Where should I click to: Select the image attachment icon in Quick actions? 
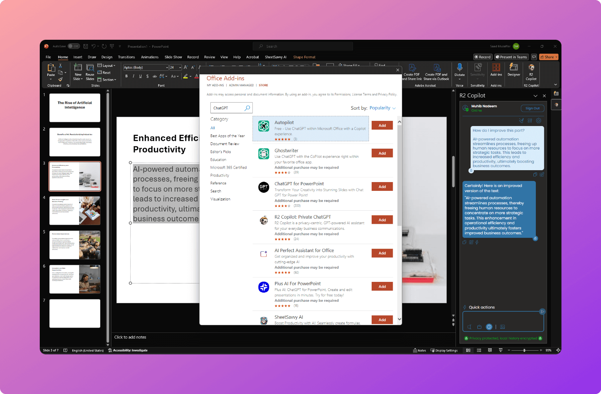click(502, 327)
